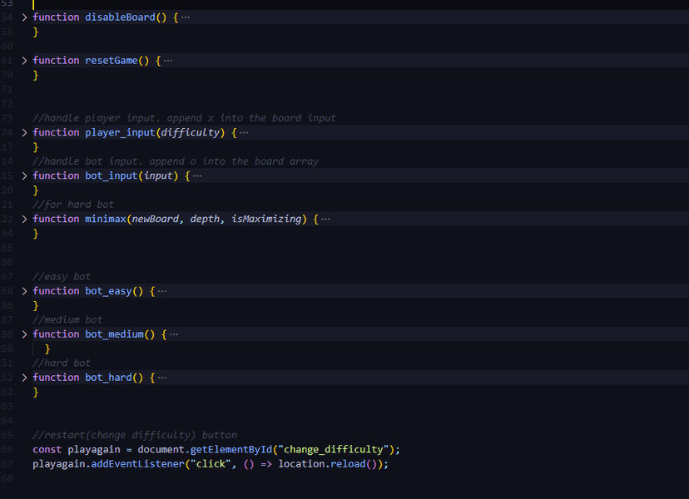689x499 pixels.
Task: Unfold resetGame using its gutter chevron
Action: [24, 61]
